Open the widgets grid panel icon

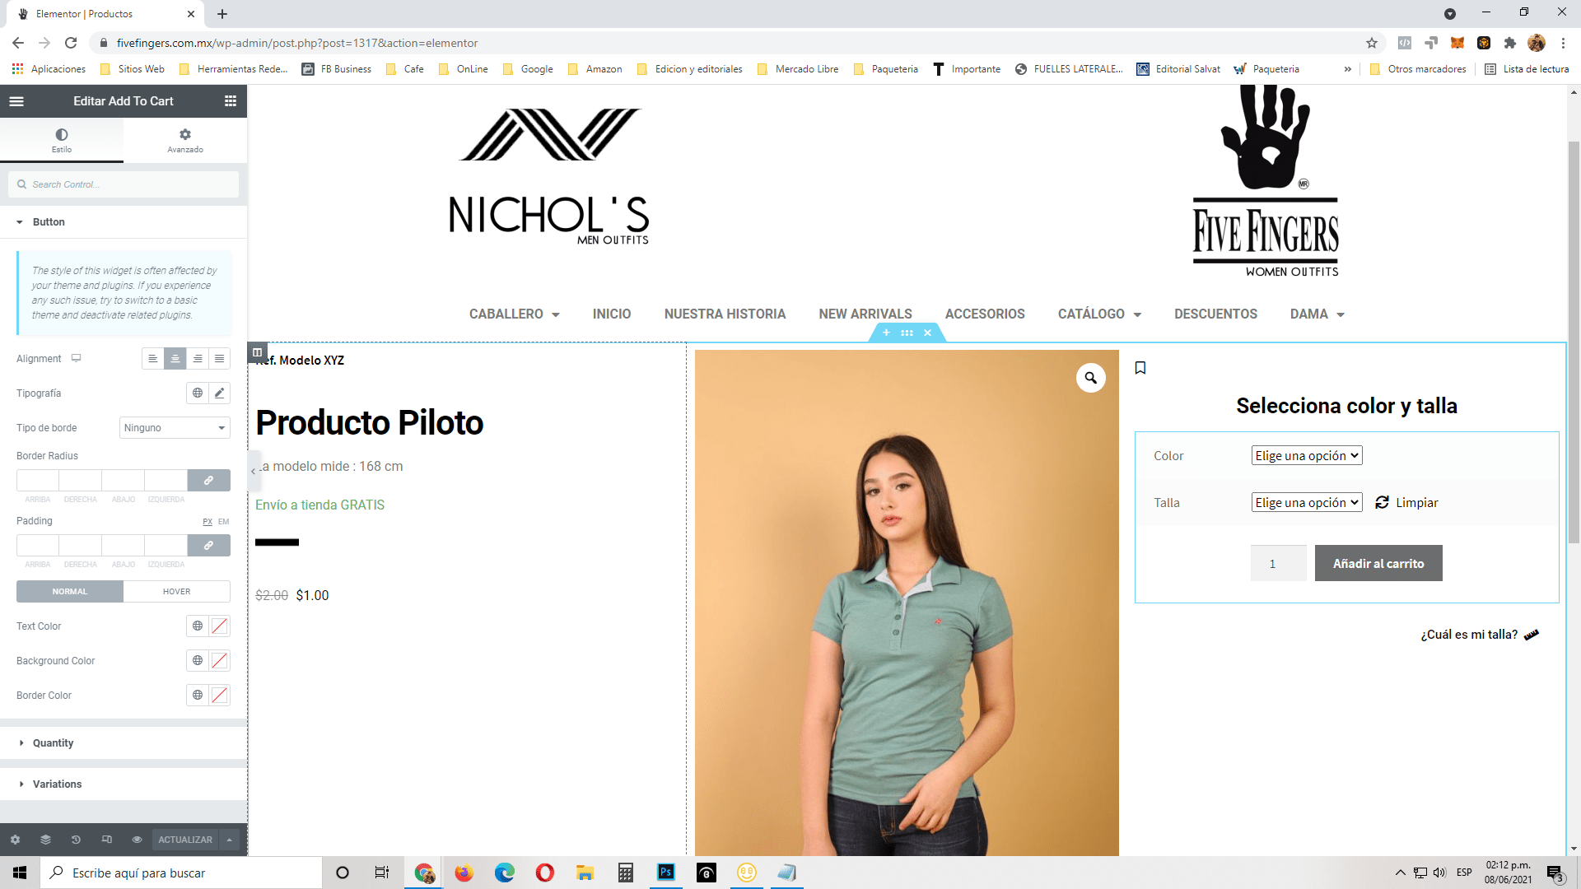click(231, 101)
